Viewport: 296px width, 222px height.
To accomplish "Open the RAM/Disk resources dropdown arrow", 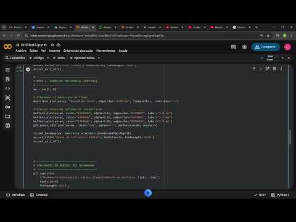I will 282,58.
